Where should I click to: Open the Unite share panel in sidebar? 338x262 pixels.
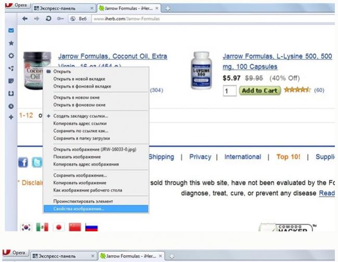coord(11,68)
